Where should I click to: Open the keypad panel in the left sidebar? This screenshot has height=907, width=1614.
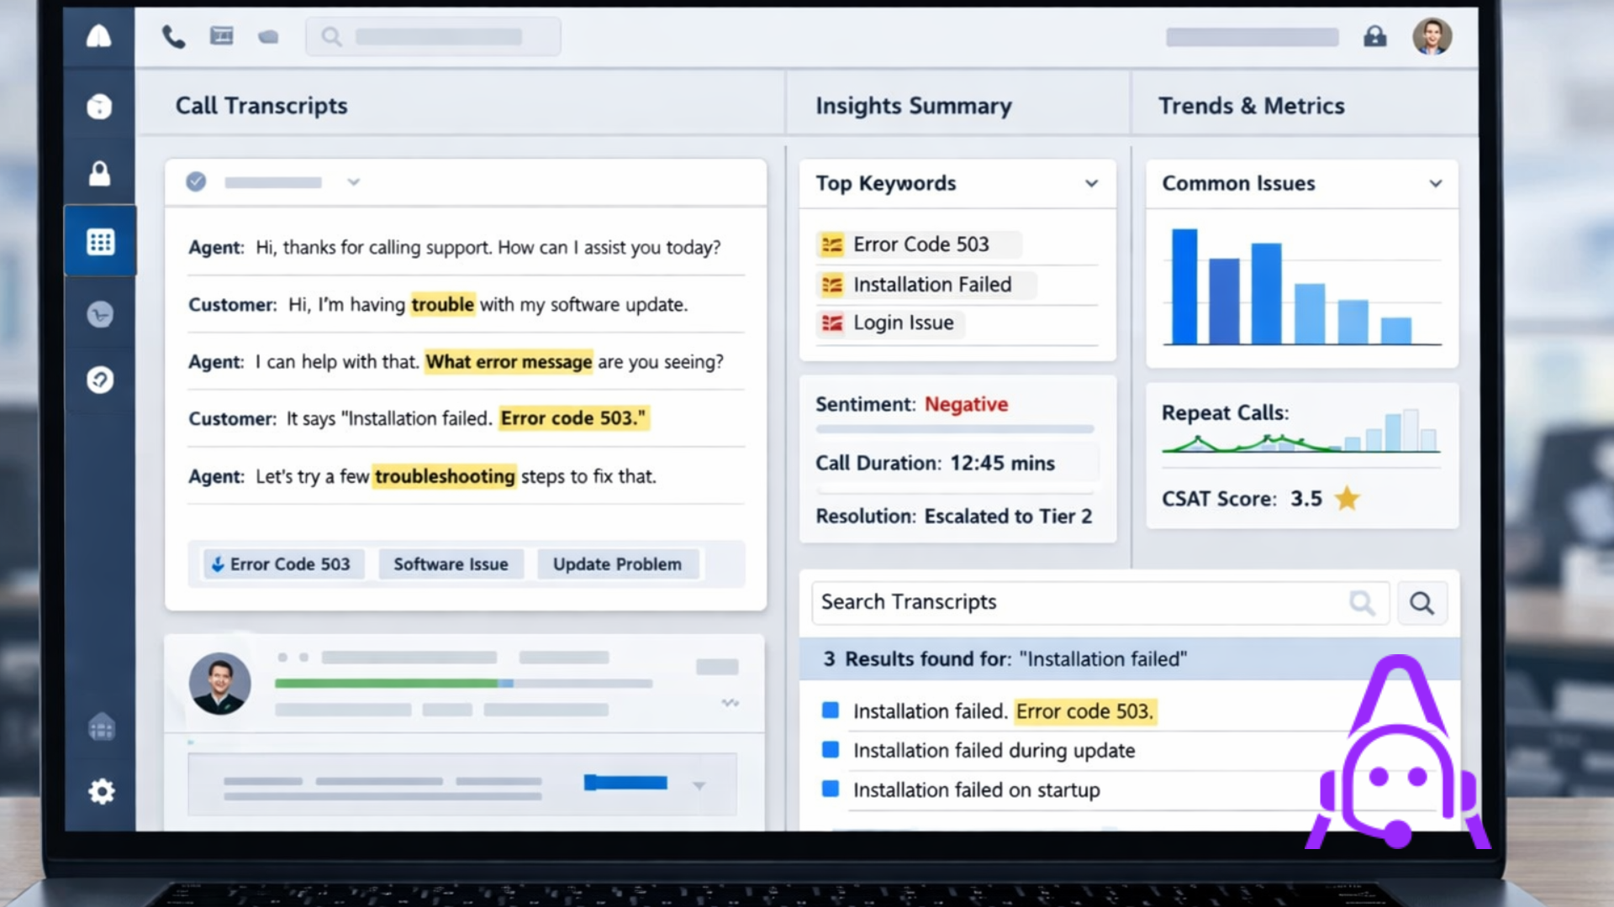point(100,241)
